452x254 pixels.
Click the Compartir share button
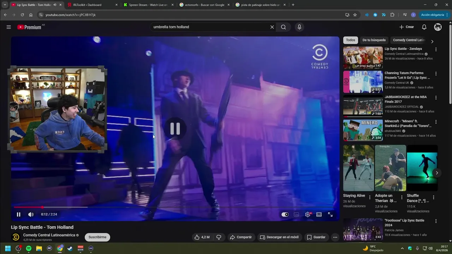click(240, 237)
